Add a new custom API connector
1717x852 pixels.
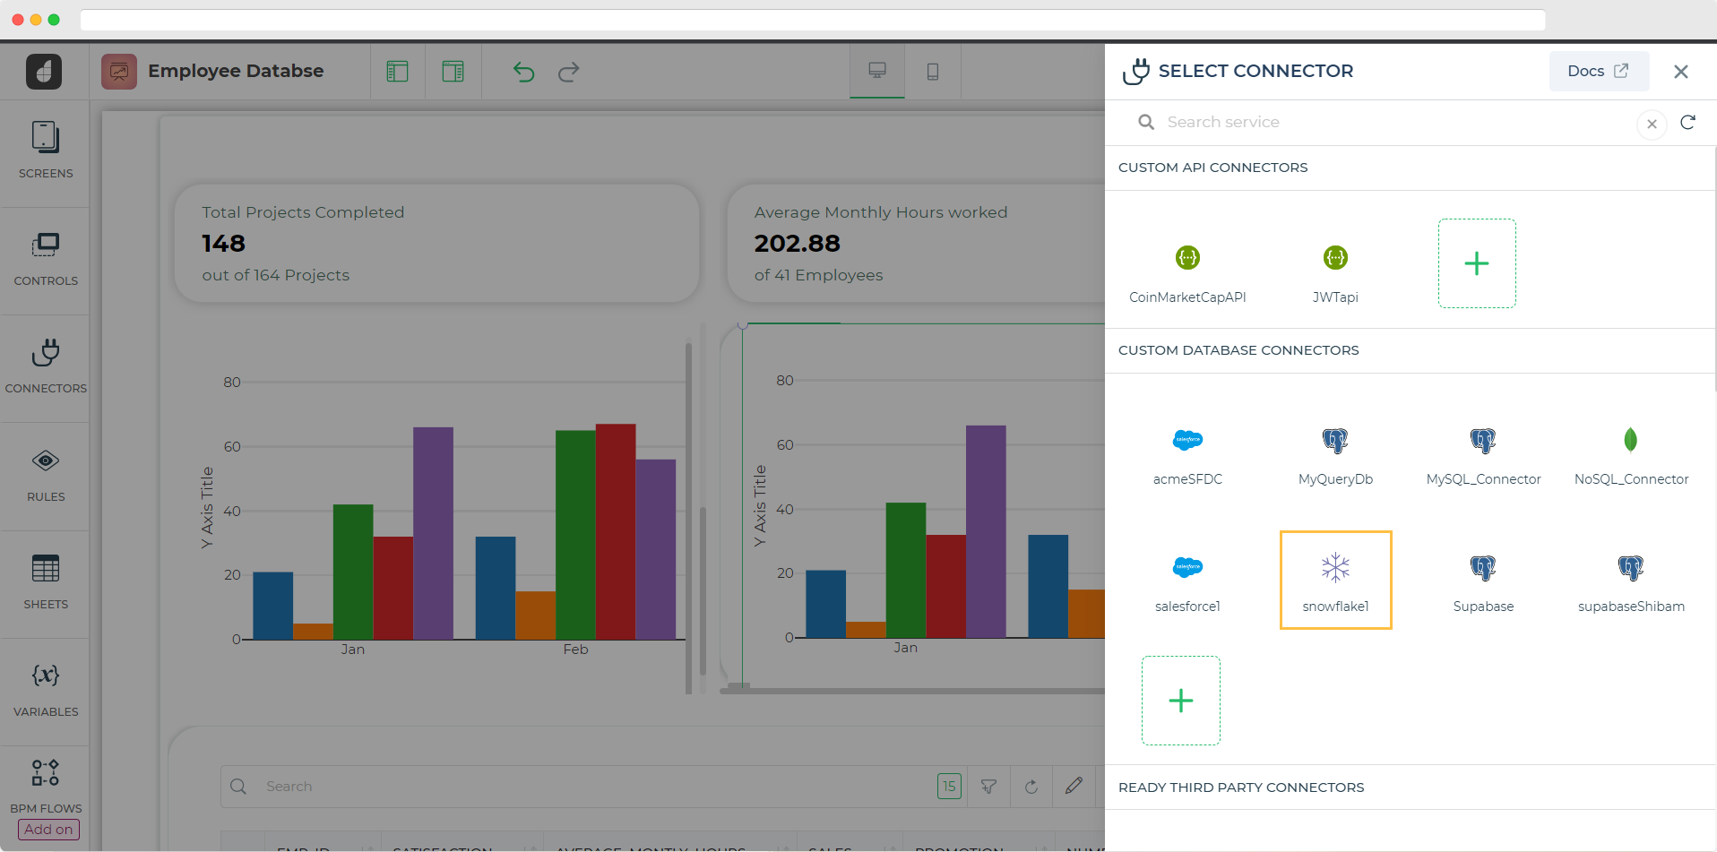pyautogui.click(x=1476, y=263)
